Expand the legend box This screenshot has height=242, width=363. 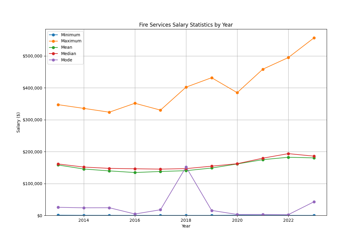pyautogui.click(x=65, y=47)
